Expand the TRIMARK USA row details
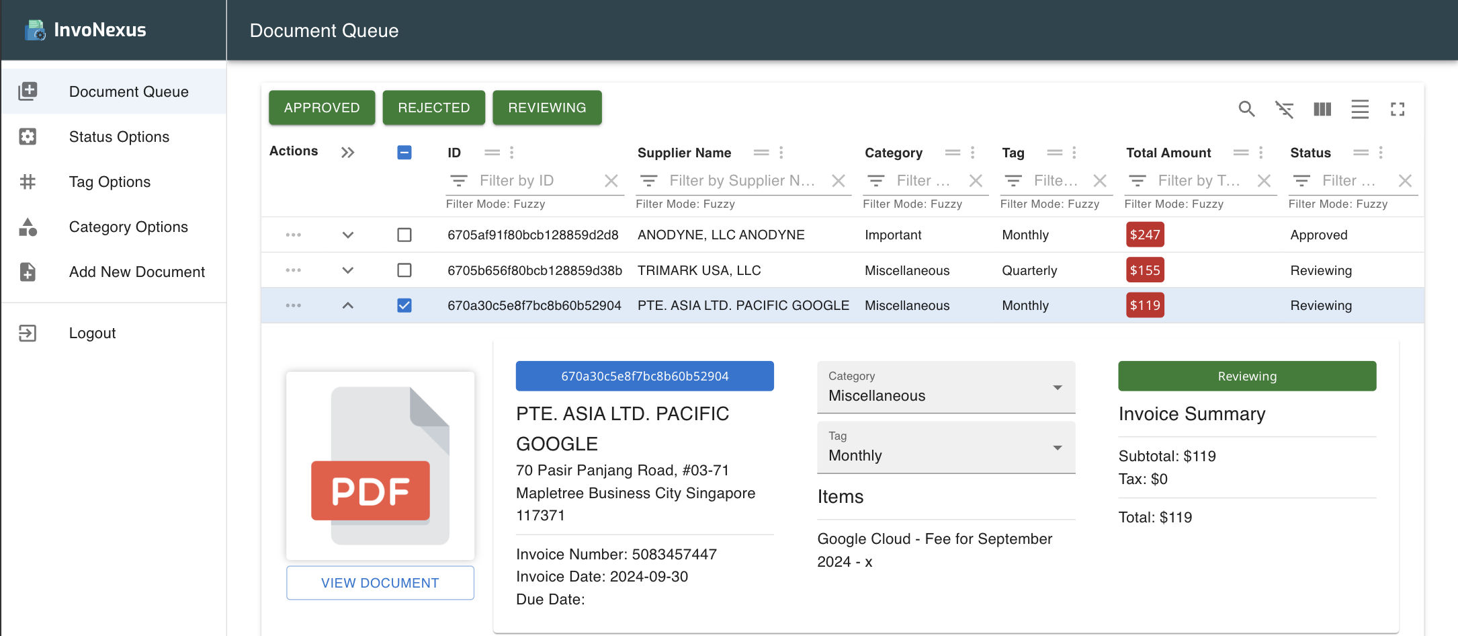 347,270
